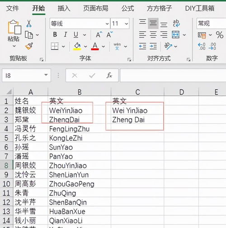Apply the percent style format
Image resolution: width=226 pixels, height=228 pixels.
220,35
